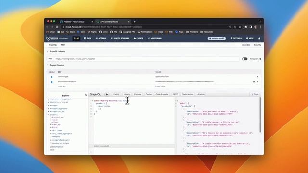The height and width of the screenshot is (173, 308).
Task: Uncheck the id field in Explorer
Action: 51,150
